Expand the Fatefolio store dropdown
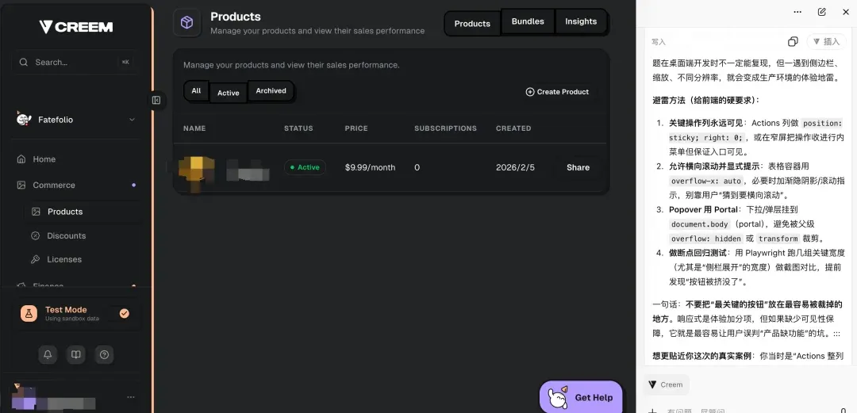 132,120
